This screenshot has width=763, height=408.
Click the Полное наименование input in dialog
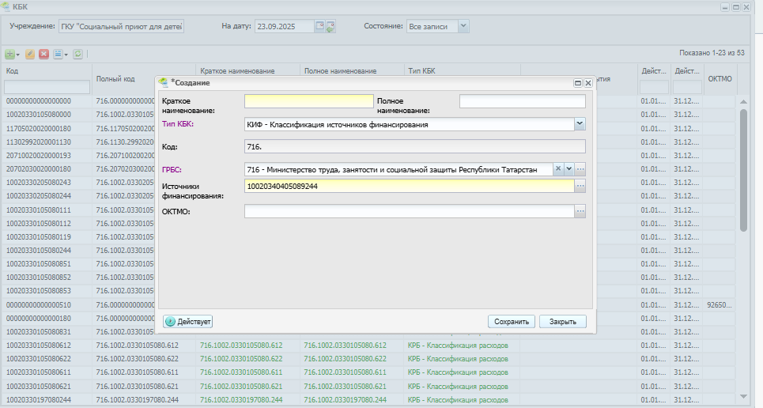tap(523, 101)
